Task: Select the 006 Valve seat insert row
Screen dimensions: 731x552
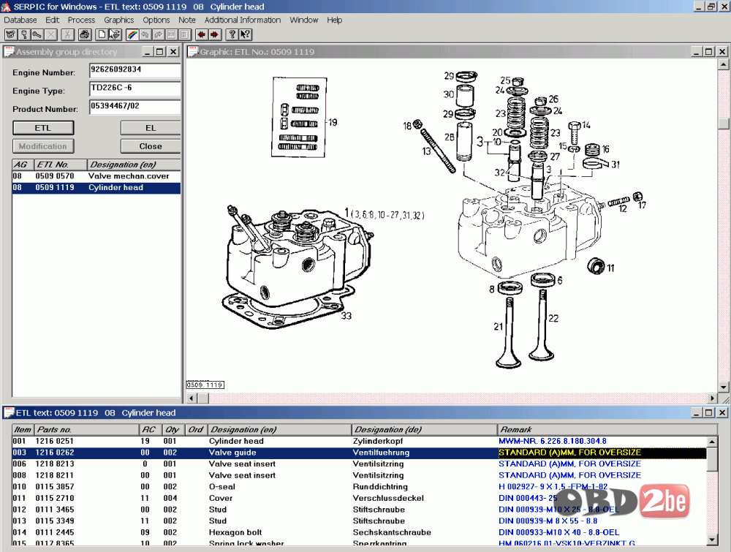Action: (x=359, y=464)
